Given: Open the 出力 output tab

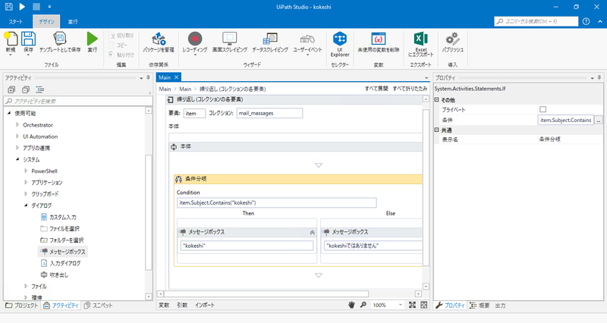Looking at the screenshot, I should (500, 306).
